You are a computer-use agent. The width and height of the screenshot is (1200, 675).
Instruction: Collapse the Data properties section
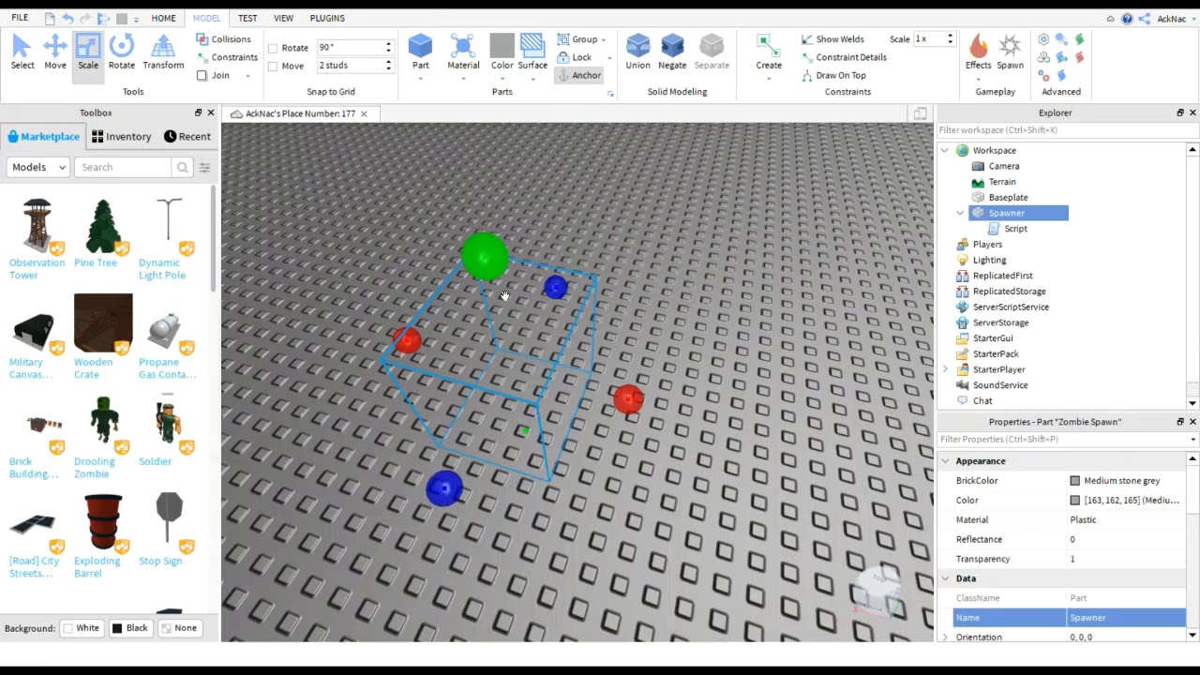(x=945, y=578)
